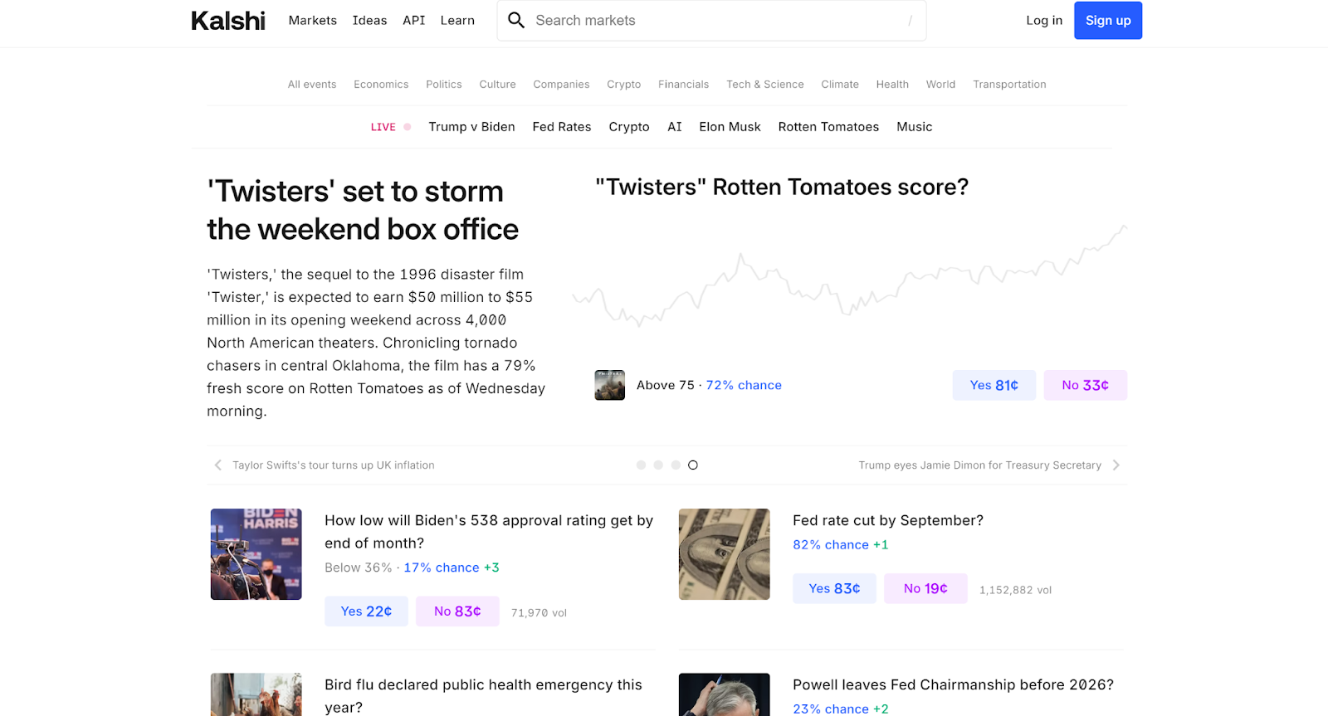Buy Yes 22¢ on Biden approval
Screen dimensions: 1328x716
pos(366,611)
